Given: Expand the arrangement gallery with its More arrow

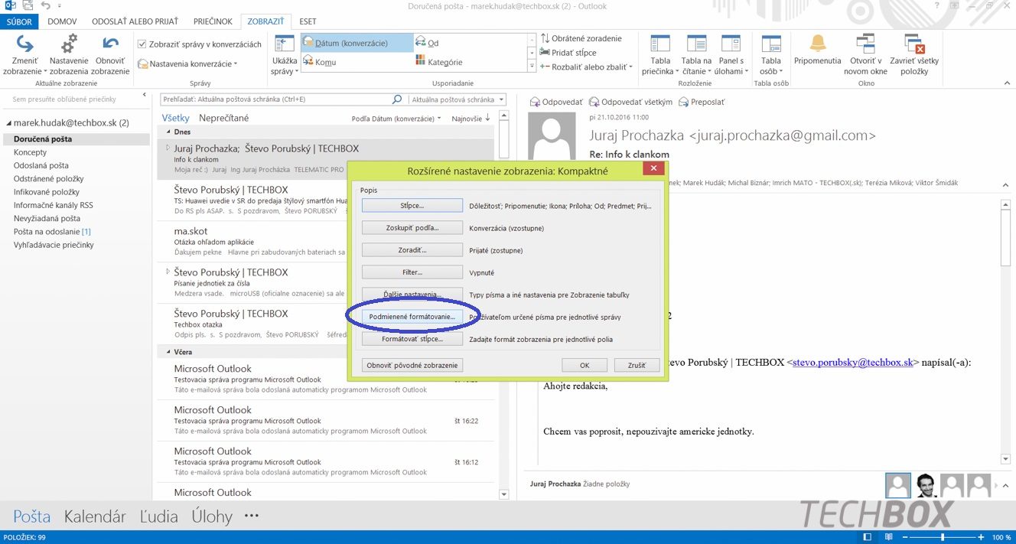Looking at the screenshot, I should point(532,67).
